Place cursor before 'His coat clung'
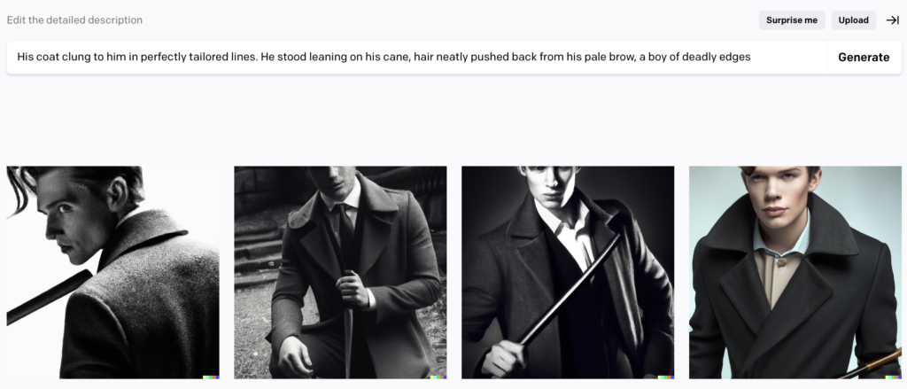The width and height of the screenshot is (907, 389). click(18, 58)
